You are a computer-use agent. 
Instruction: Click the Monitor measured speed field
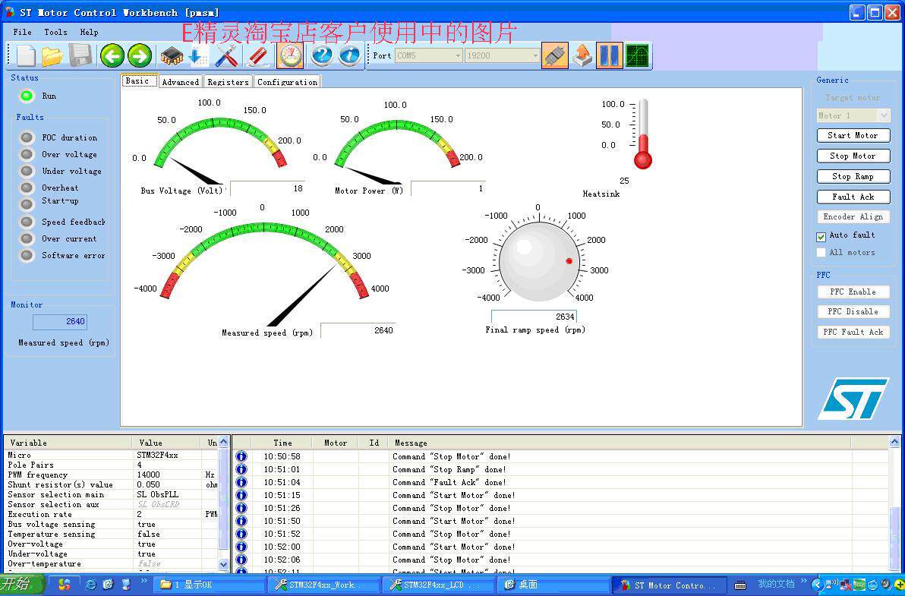click(x=60, y=321)
